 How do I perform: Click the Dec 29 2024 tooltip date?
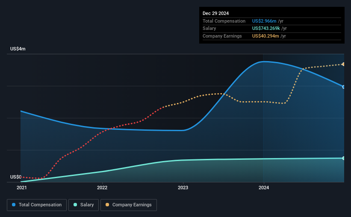coord(215,13)
